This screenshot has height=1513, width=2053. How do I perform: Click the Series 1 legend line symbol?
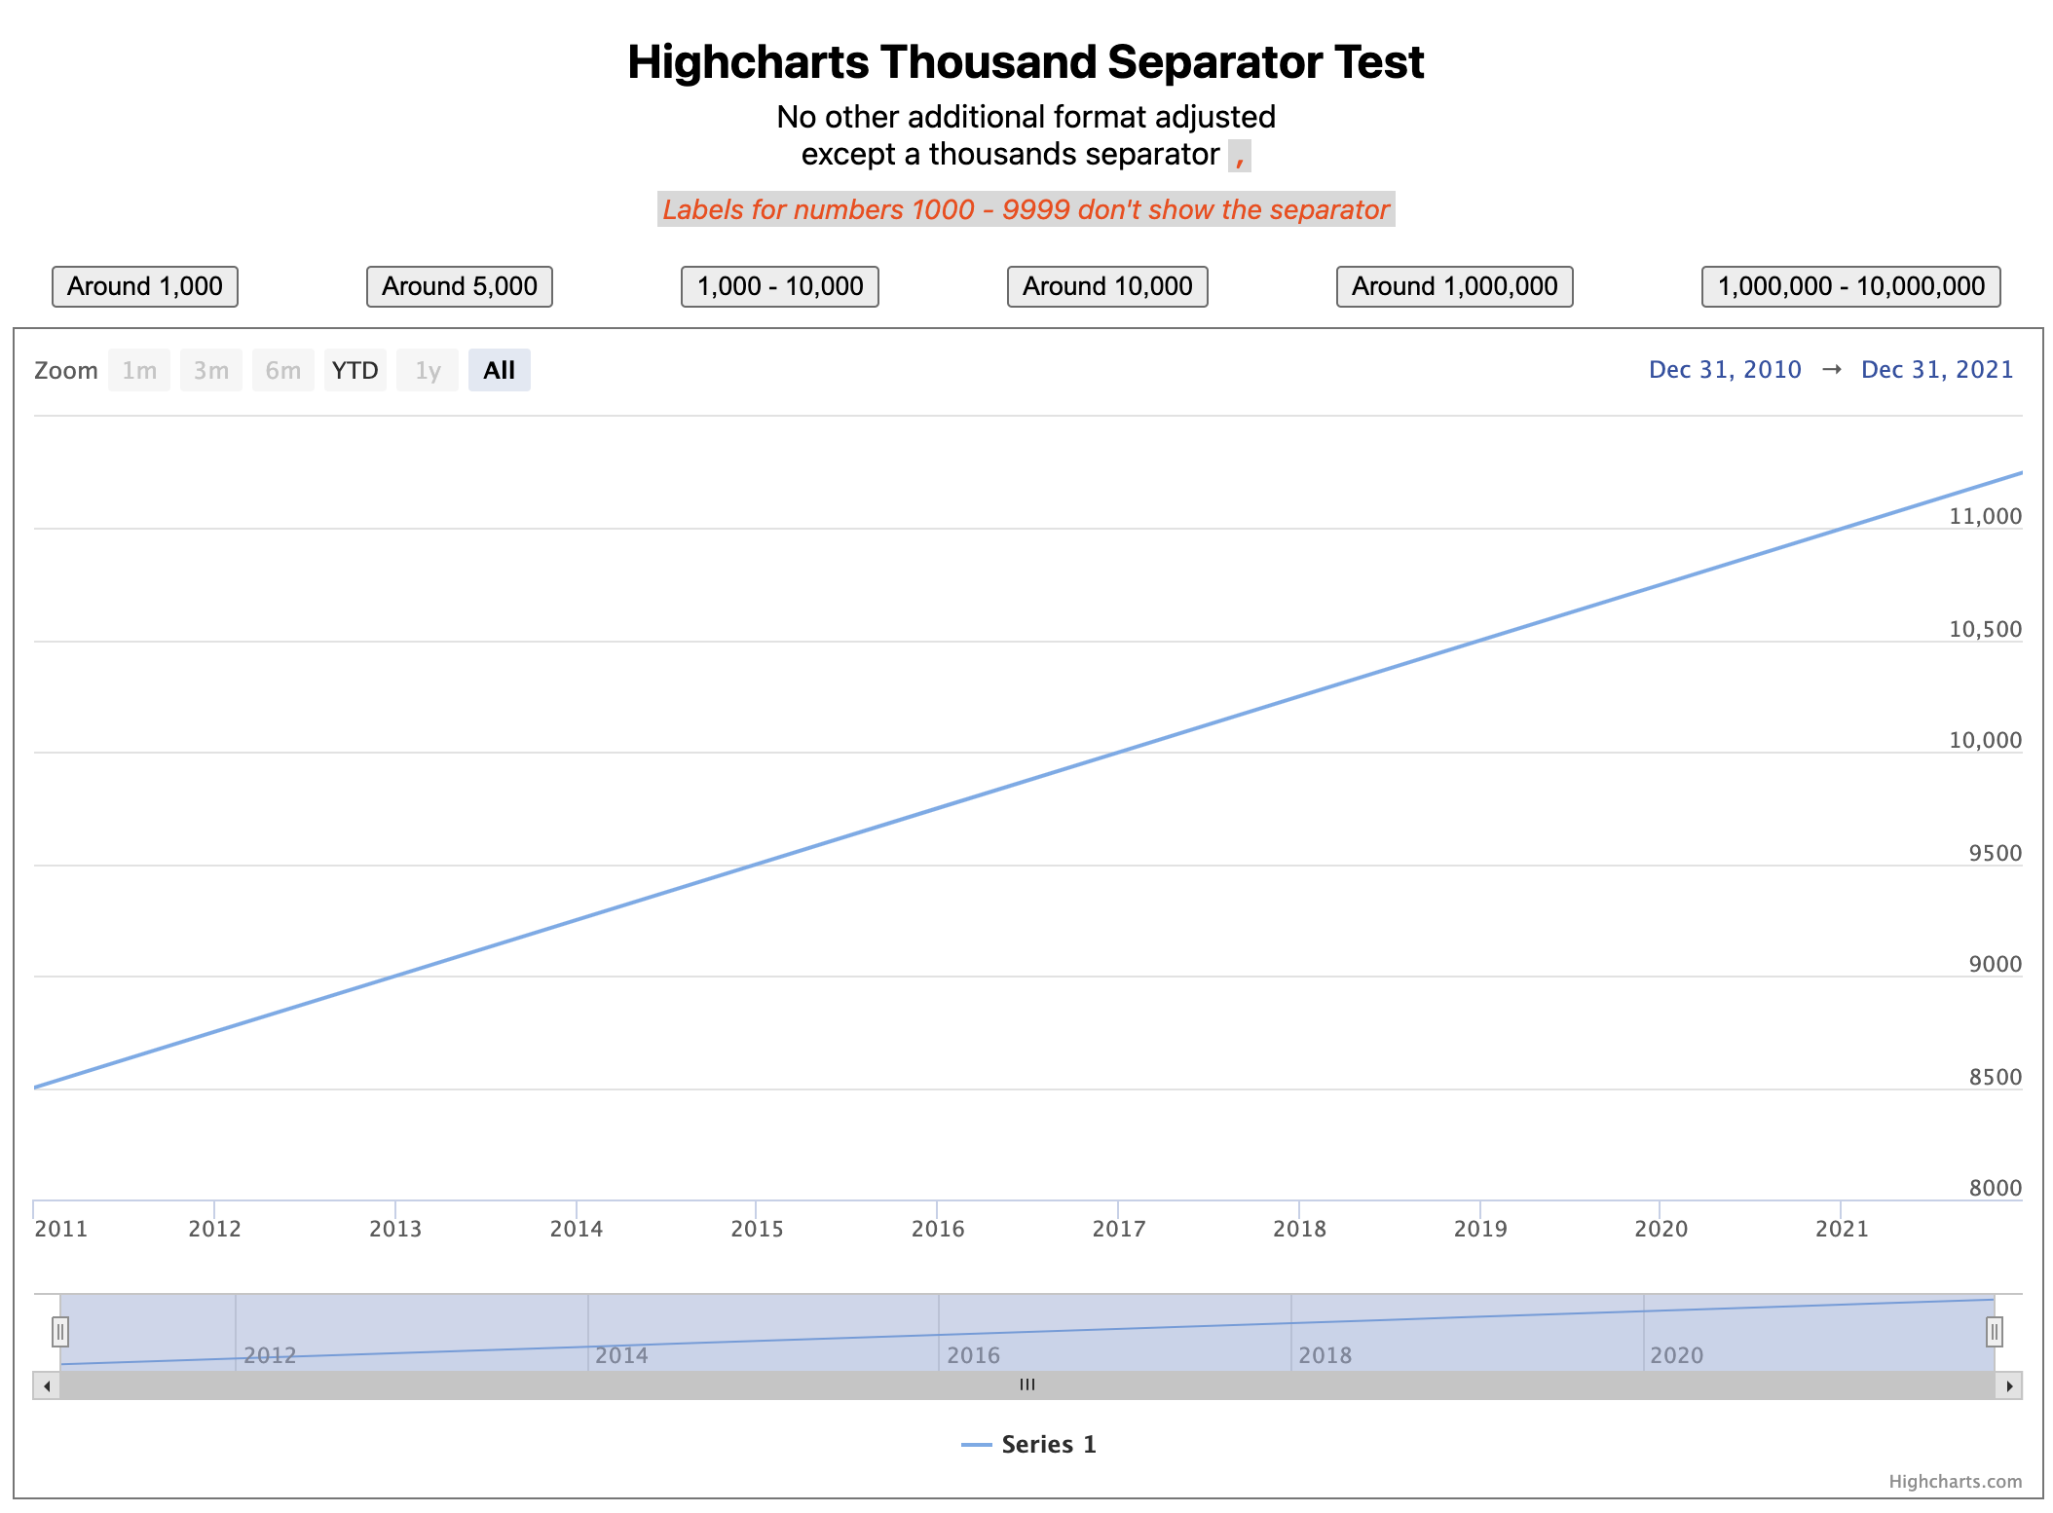tap(978, 1446)
